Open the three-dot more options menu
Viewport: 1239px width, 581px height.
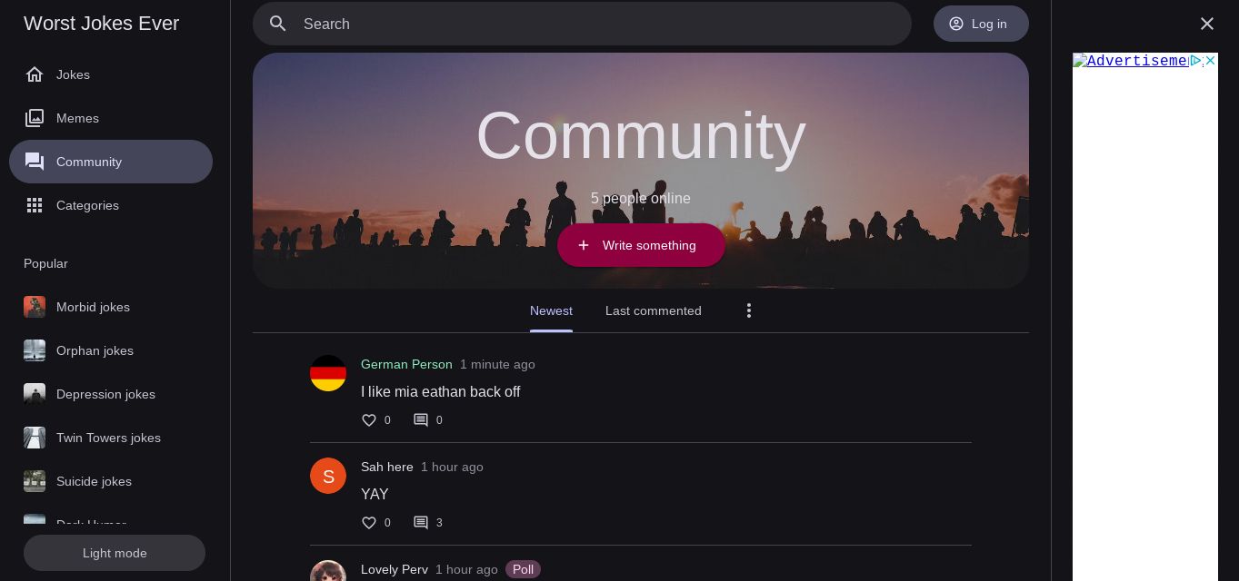coord(749,310)
